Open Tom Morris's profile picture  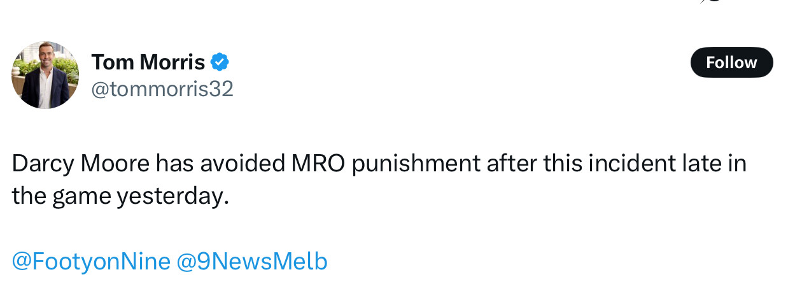(x=45, y=75)
